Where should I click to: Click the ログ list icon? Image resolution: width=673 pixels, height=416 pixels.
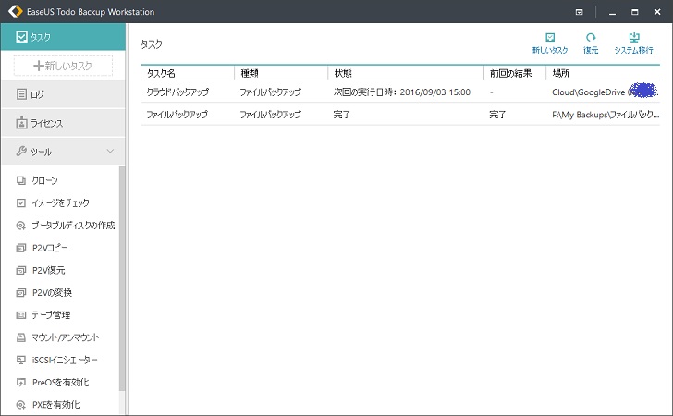[x=21, y=94]
